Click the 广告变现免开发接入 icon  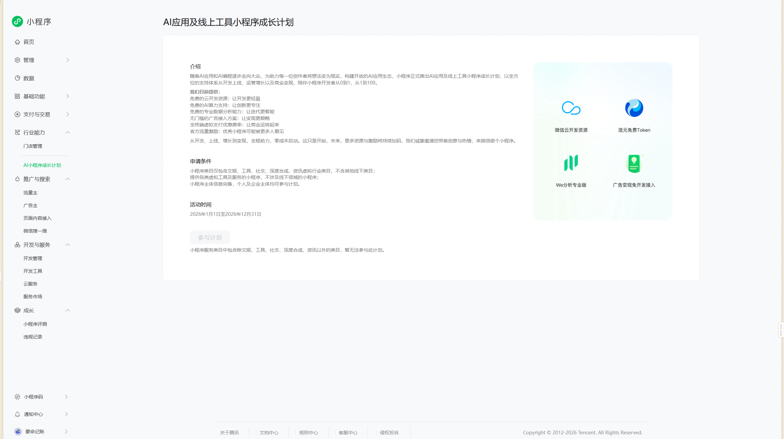[x=634, y=164]
